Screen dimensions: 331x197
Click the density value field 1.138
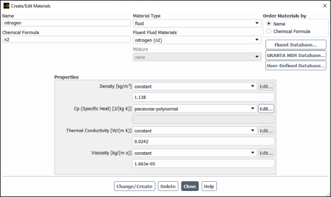(x=203, y=97)
